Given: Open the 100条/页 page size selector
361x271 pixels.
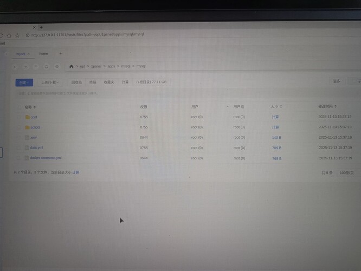Looking at the screenshot, I should (346, 172).
